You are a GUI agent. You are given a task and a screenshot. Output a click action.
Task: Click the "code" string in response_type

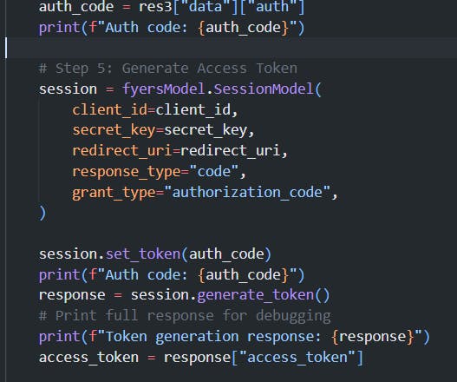[214, 171]
